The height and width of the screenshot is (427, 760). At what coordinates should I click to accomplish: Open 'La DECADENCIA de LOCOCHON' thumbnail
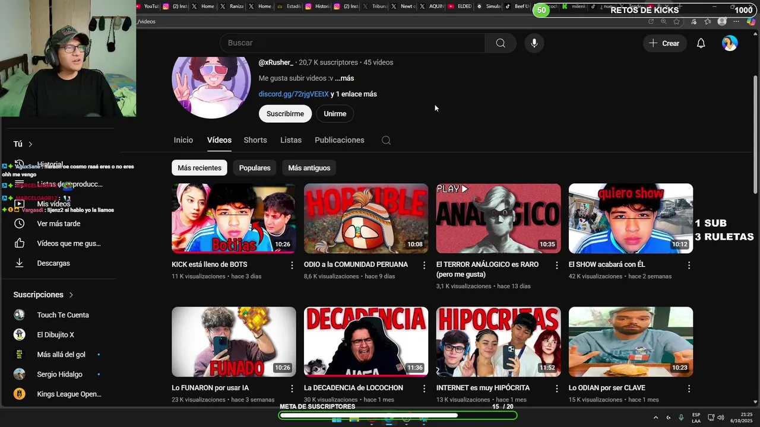(366, 342)
